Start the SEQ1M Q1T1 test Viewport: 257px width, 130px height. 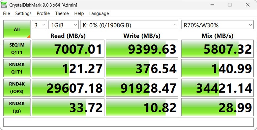[x=17, y=49]
